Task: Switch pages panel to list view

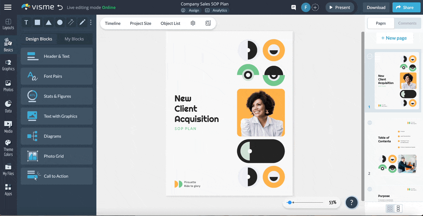Action: (398, 209)
